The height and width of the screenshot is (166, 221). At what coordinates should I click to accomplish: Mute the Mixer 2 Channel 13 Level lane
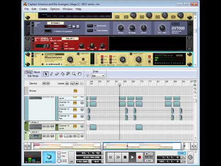(x=82, y=126)
